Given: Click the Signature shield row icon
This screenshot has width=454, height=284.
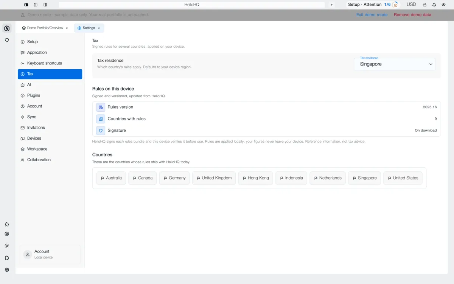Looking at the screenshot, I should point(101,131).
